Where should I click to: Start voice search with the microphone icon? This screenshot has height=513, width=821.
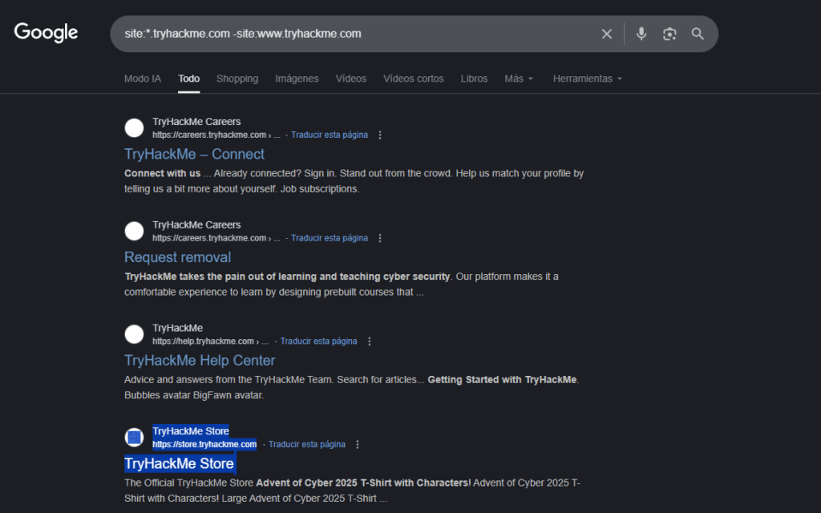641,34
